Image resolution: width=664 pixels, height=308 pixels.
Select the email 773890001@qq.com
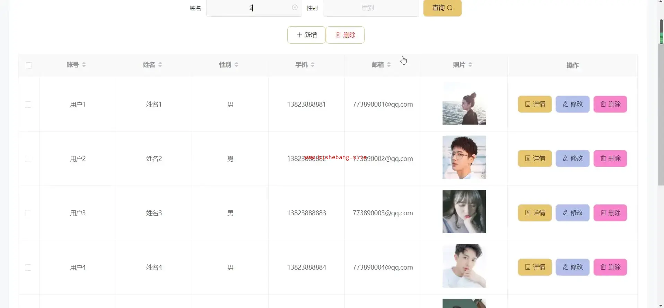tap(383, 105)
